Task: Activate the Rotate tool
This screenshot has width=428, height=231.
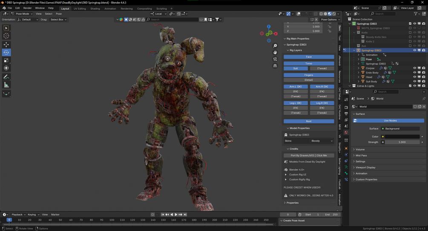Action: click(6, 53)
